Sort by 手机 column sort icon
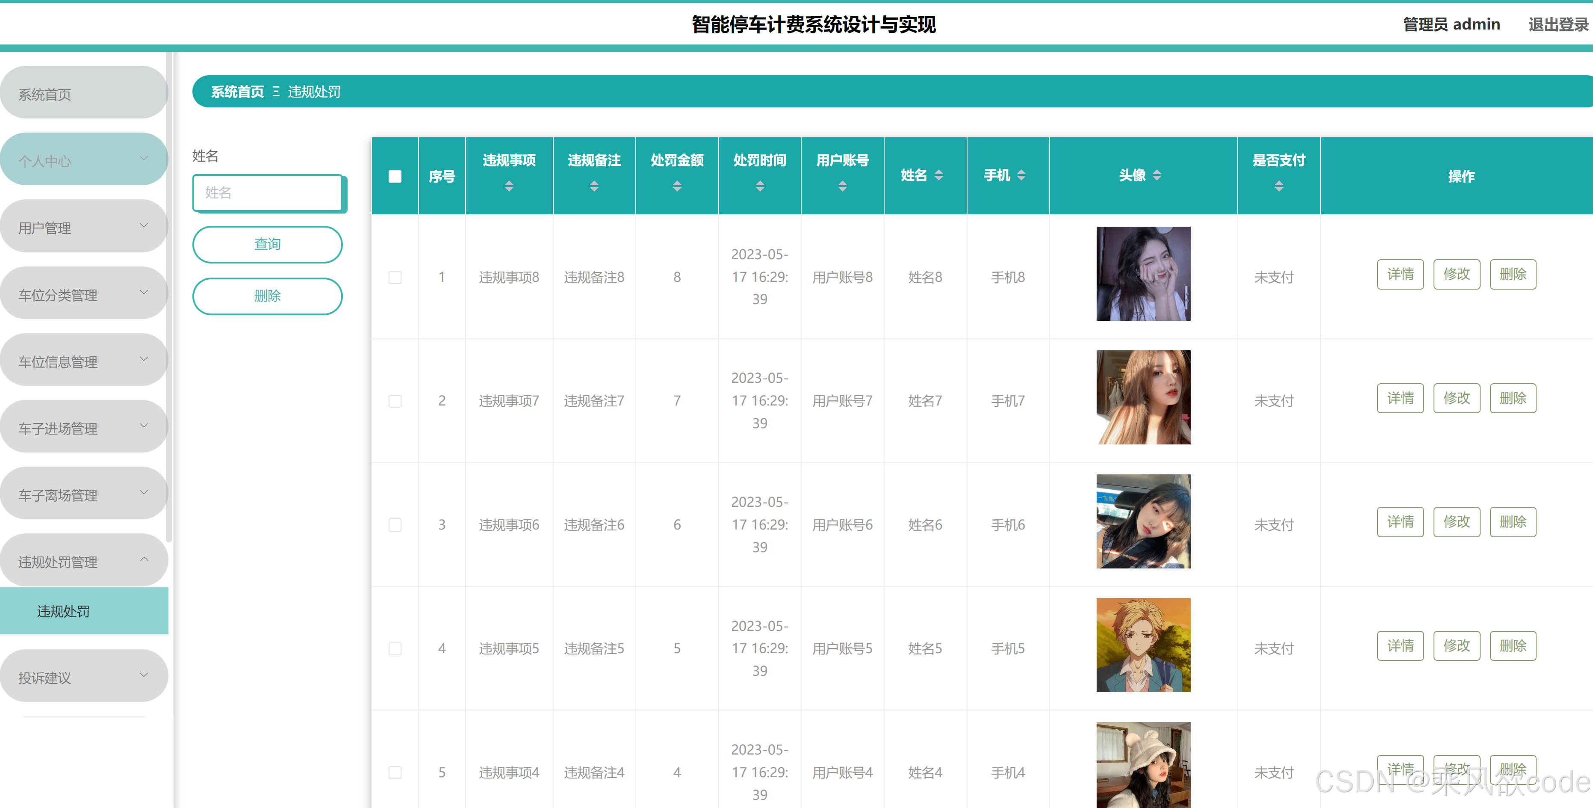 pos(1022,176)
